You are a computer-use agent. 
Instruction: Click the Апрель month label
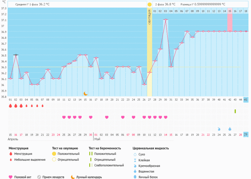tap(13, 139)
